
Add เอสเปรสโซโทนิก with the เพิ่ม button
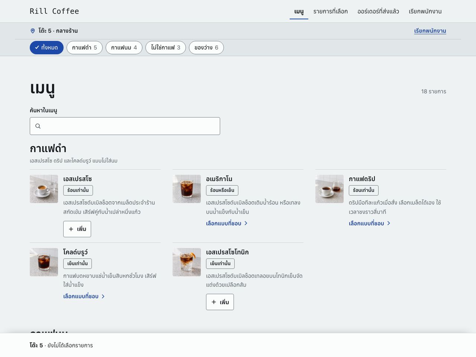point(220,302)
